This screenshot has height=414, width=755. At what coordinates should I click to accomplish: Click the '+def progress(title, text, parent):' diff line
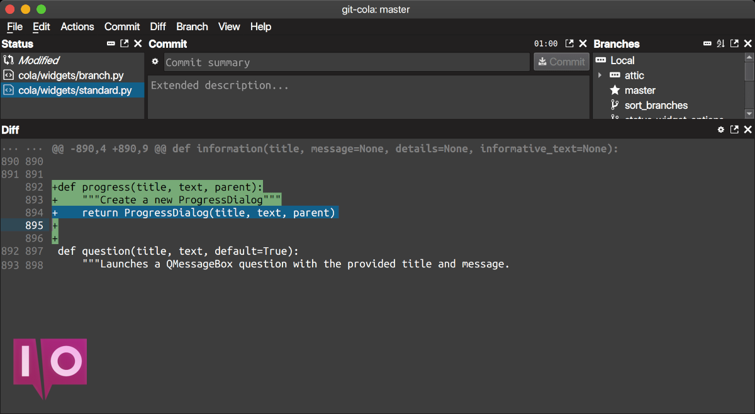pos(157,187)
